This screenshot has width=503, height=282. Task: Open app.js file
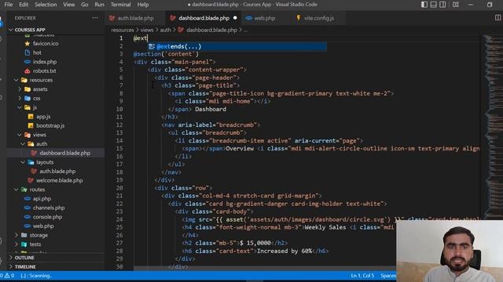43,117
